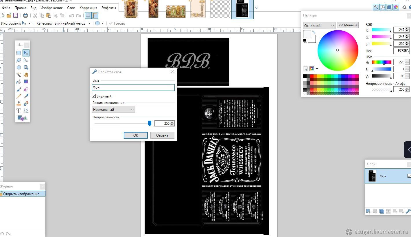The width and height of the screenshot is (411, 237).
Task: Open the palette management dropdown arrow
Action: coord(317,69)
